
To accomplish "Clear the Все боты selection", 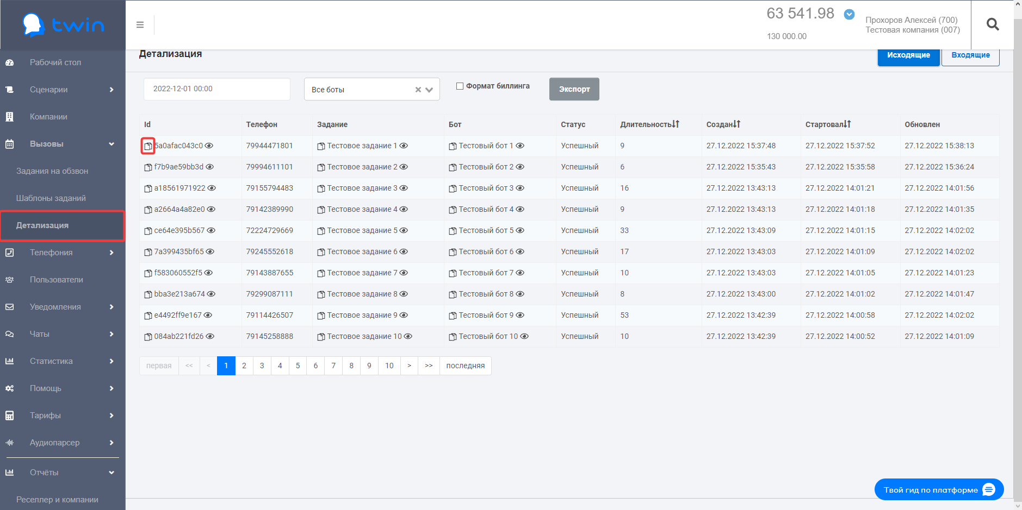I will point(418,90).
